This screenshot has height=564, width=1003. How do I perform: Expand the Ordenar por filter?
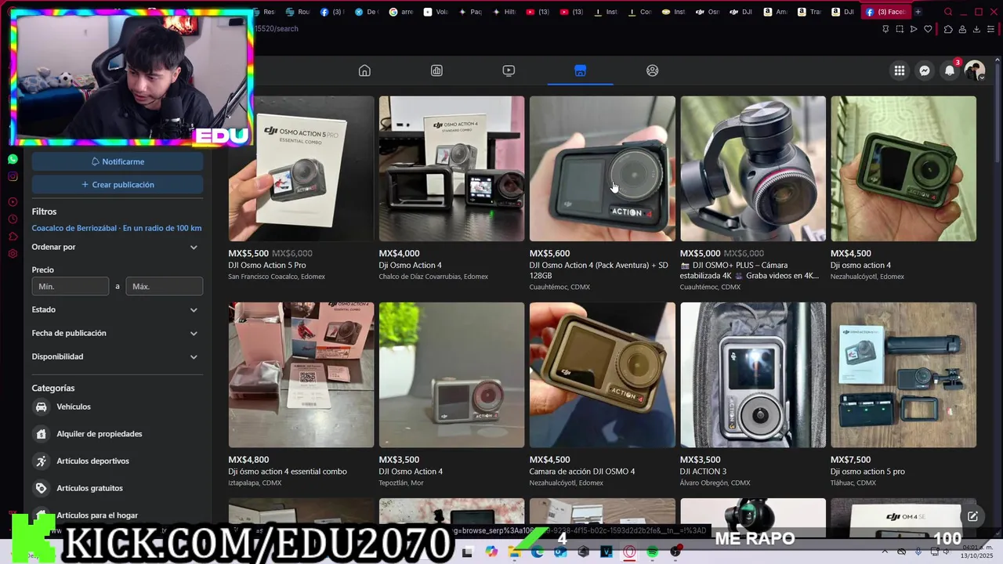(x=117, y=247)
